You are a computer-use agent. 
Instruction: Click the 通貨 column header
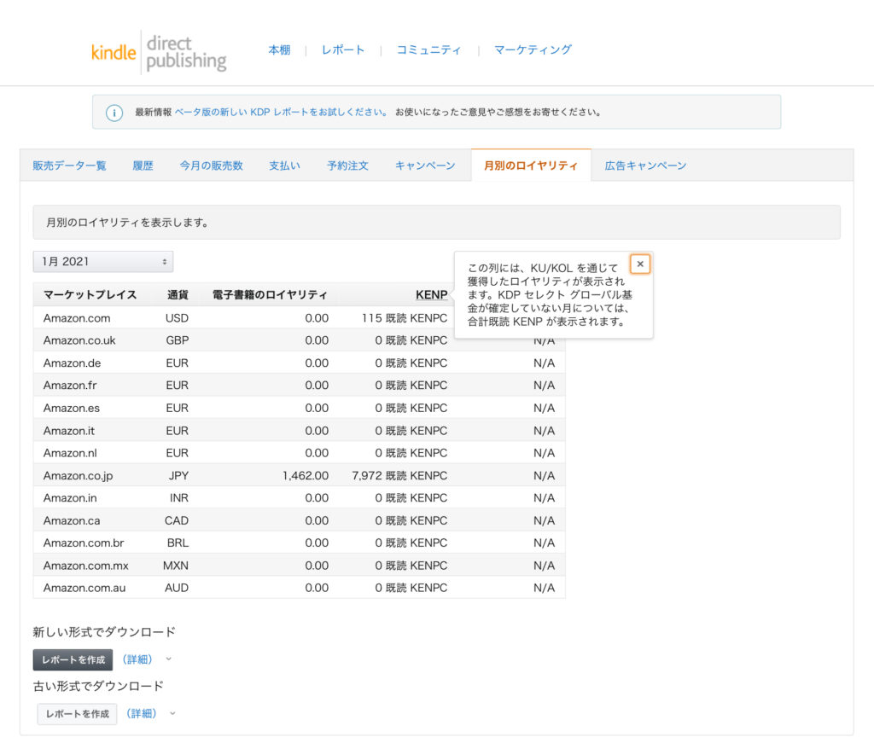click(x=178, y=294)
